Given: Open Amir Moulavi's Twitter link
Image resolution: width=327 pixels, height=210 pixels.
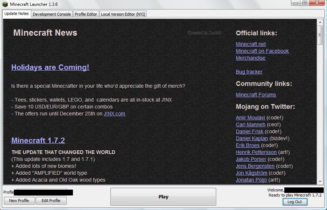Looking at the screenshot, I should (x=250, y=118).
